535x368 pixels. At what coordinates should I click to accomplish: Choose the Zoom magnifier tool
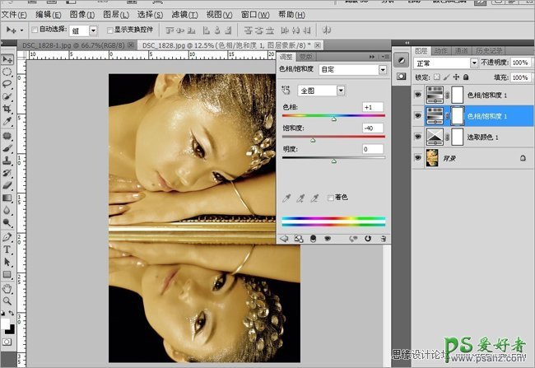pos(7,300)
